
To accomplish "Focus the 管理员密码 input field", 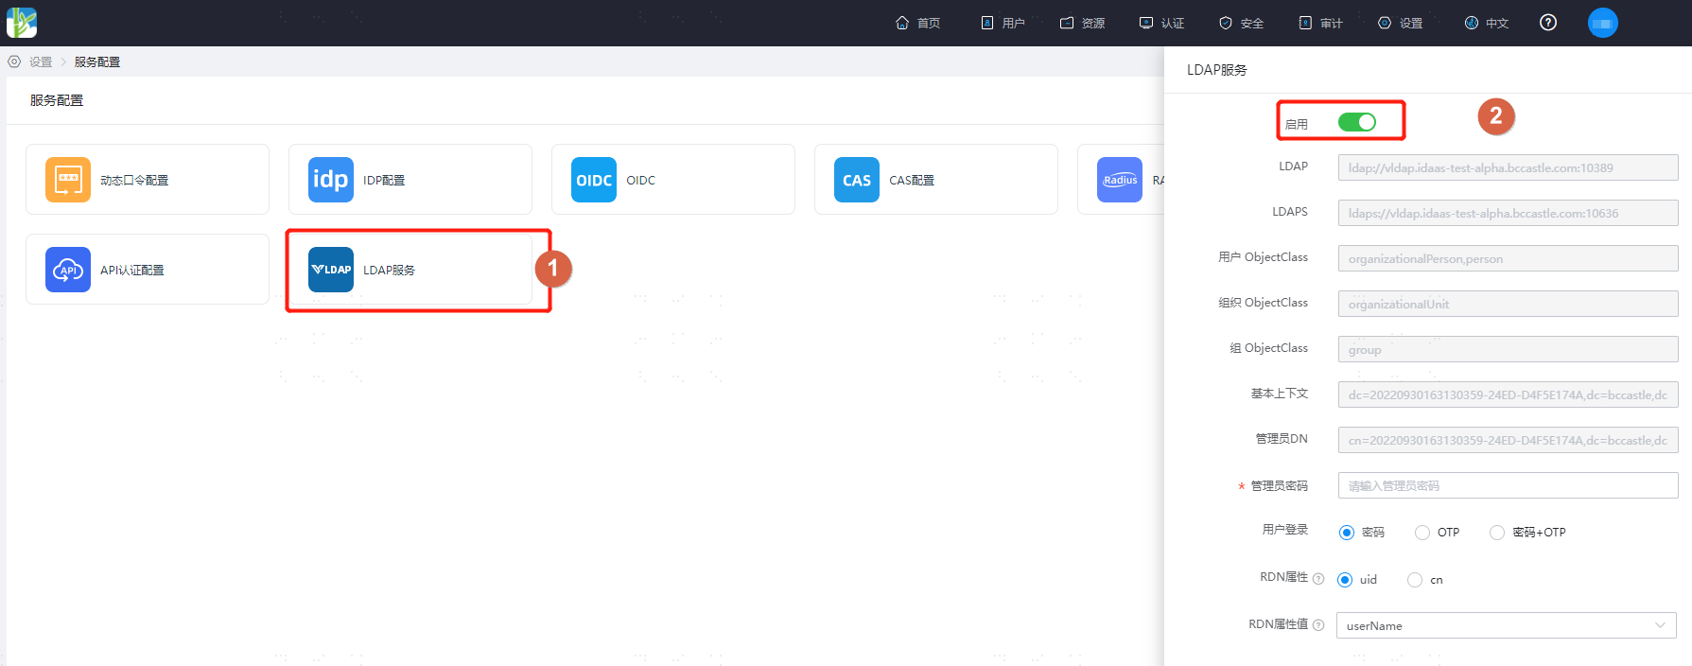I will (x=1509, y=485).
